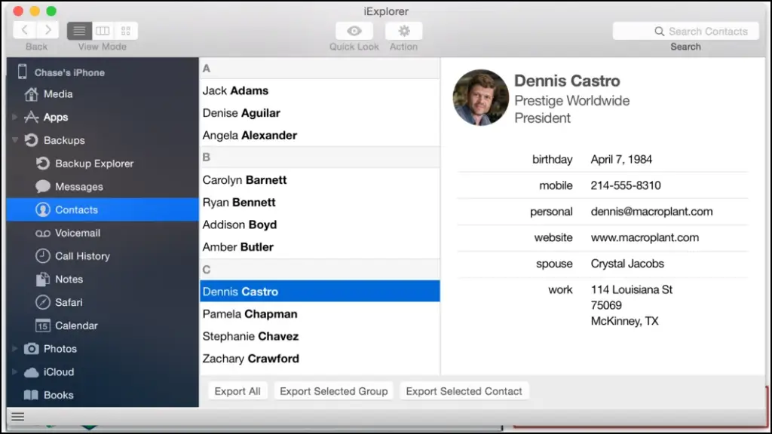Open Calendar icon in sidebar
The width and height of the screenshot is (772, 434).
(x=43, y=325)
